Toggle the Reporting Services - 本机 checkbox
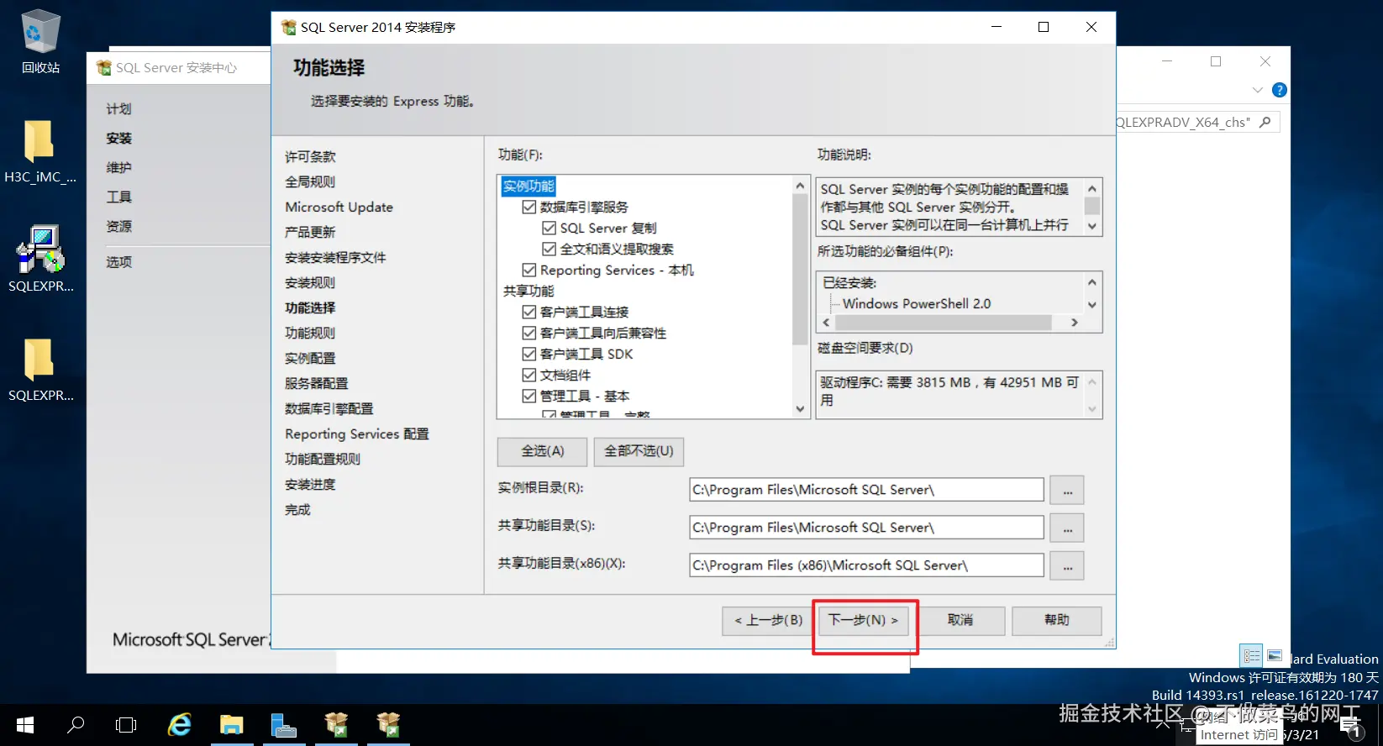The image size is (1383, 746). click(529, 270)
